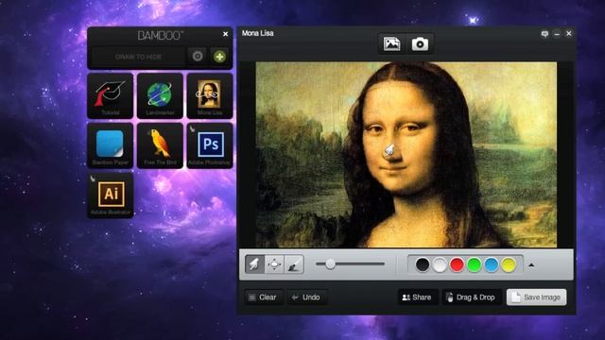Select the pen drawing tool
605x340 pixels.
click(255, 264)
